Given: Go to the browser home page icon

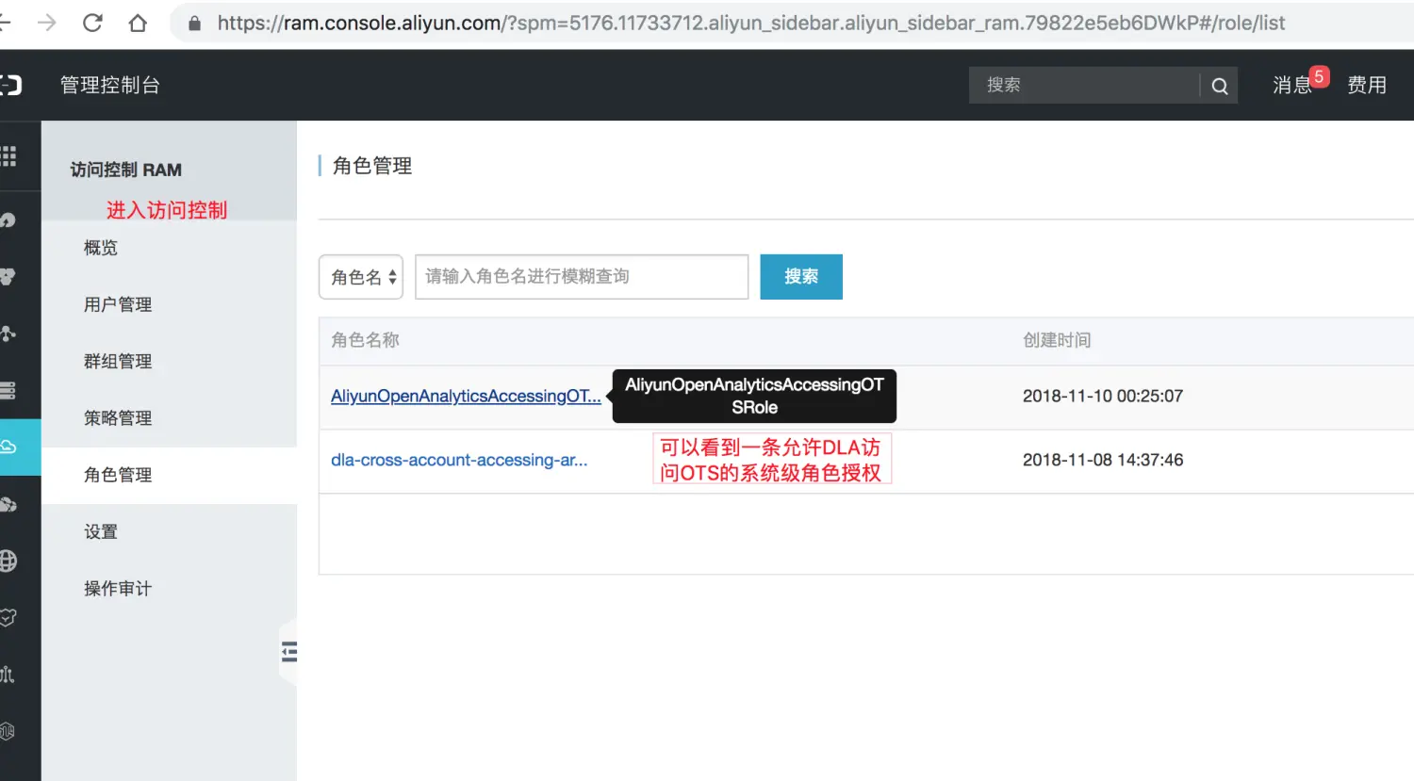Looking at the screenshot, I should 138,23.
